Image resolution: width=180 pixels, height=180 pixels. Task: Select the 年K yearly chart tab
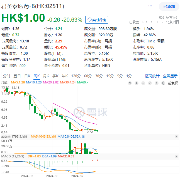(x=65, y=76)
